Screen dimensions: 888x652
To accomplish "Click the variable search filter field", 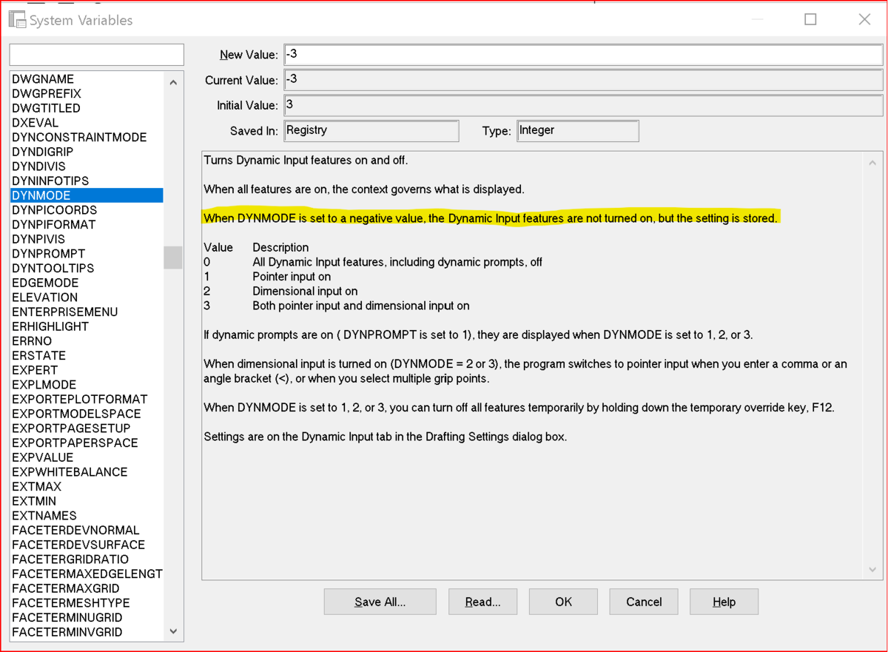I will pyautogui.click(x=96, y=55).
